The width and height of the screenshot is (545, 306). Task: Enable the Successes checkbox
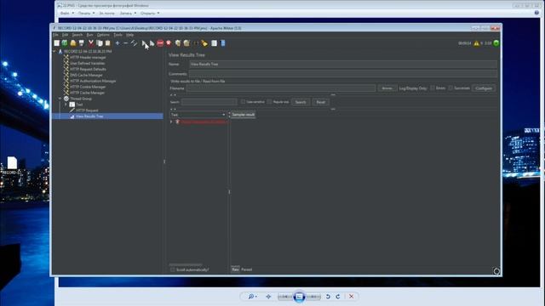click(x=450, y=88)
